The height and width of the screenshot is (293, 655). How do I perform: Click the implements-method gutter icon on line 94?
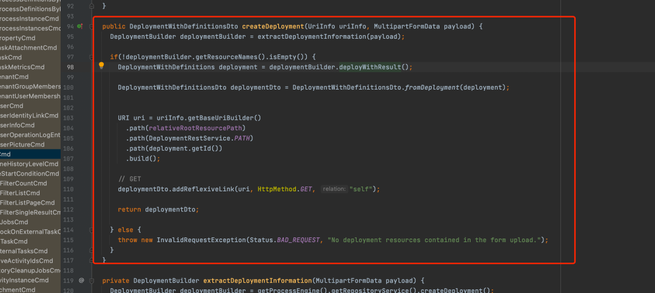pyautogui.click(x=80, y=26)
